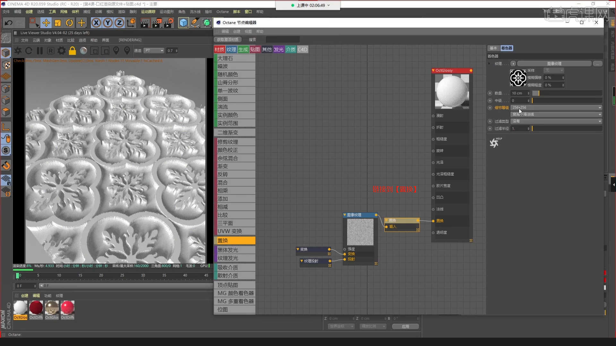Click Render View clapperboard icon
Image resolution: width=616 pixels, height=346 pixels.
pyautogui.click(x=145, y=23)
